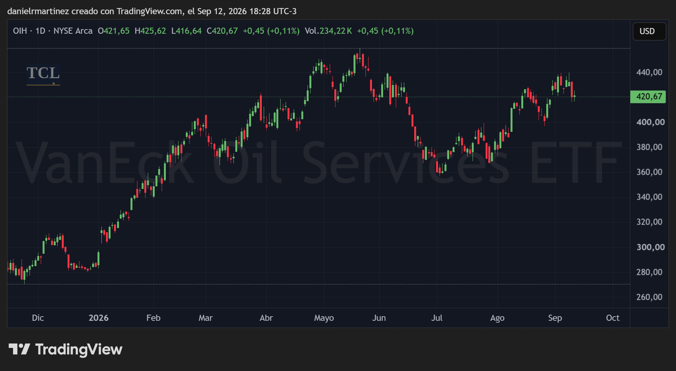
Task: Click the 380,00 price axis label
Action: click(650, 147)
